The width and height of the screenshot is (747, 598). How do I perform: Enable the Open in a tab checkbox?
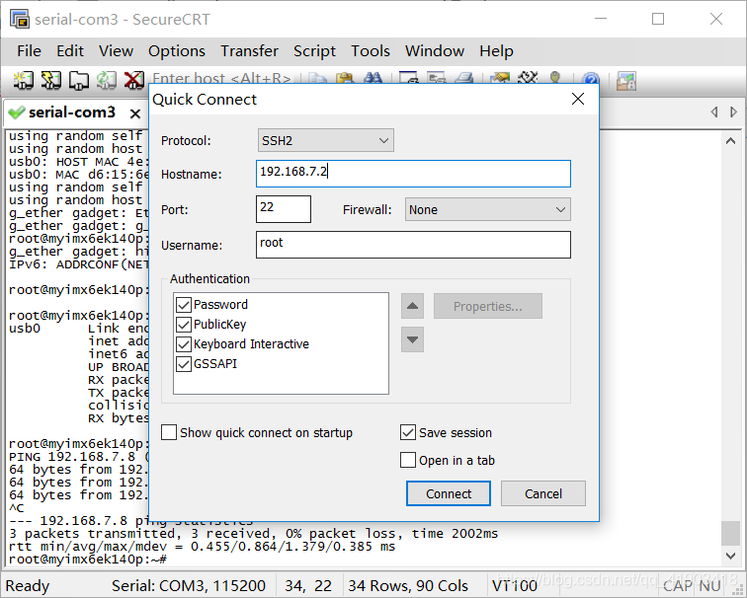click(x=408, y=460)
